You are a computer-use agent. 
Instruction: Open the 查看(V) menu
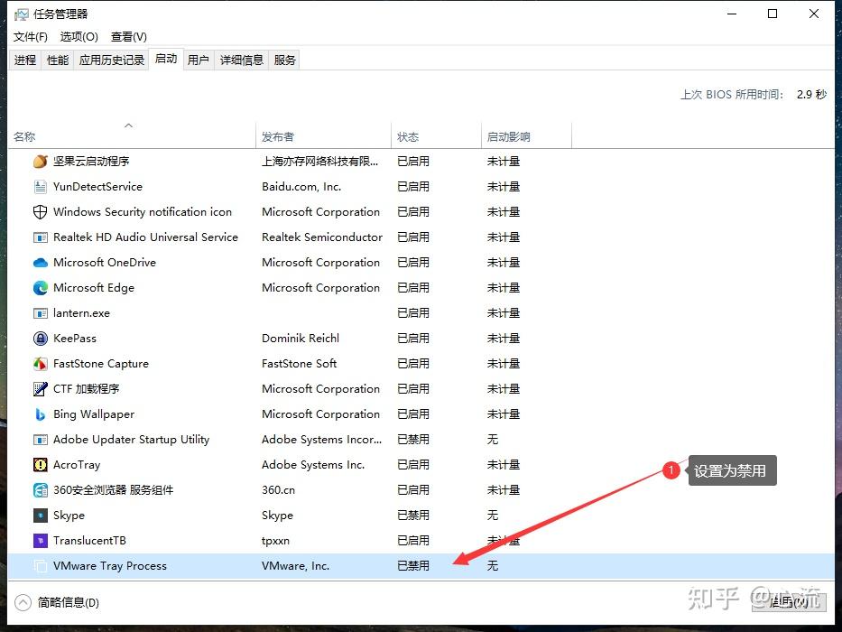128,37
